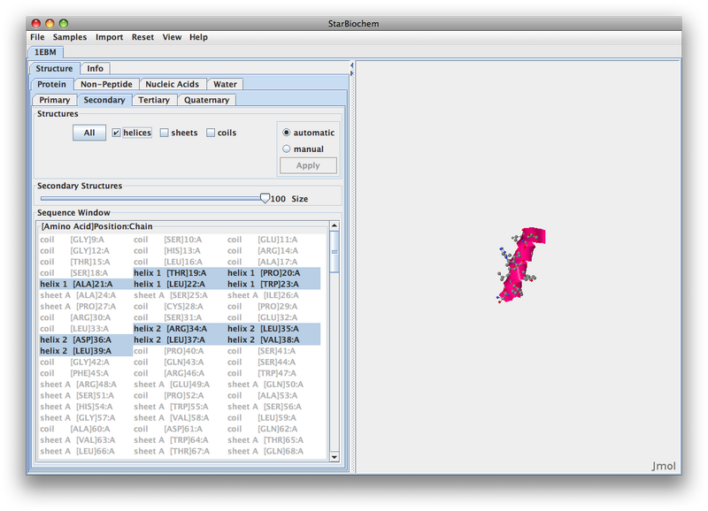Image resolution: width=708 pixels, height=511 pixels.
Task: Switch to the Tertiary tab
Action: pos(154,100)
